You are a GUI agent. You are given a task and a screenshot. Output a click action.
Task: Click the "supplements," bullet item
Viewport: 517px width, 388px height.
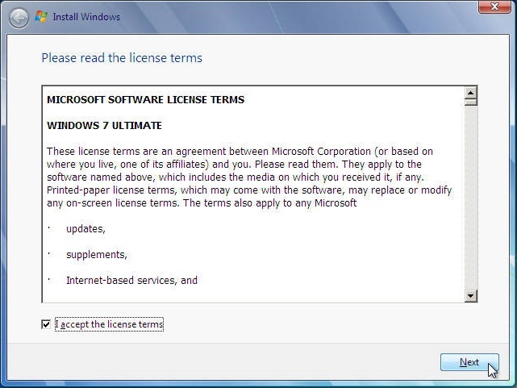point(96,255)
